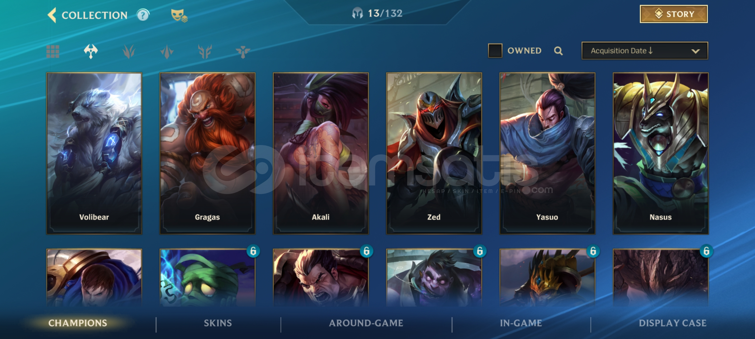Open the masks and coins icon
The width and height of the screenshot is (755, 339).
click(179, 15)
